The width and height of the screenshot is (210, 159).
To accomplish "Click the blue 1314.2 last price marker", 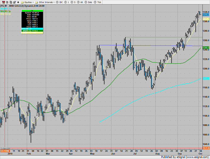I will (x=206, y=15).
